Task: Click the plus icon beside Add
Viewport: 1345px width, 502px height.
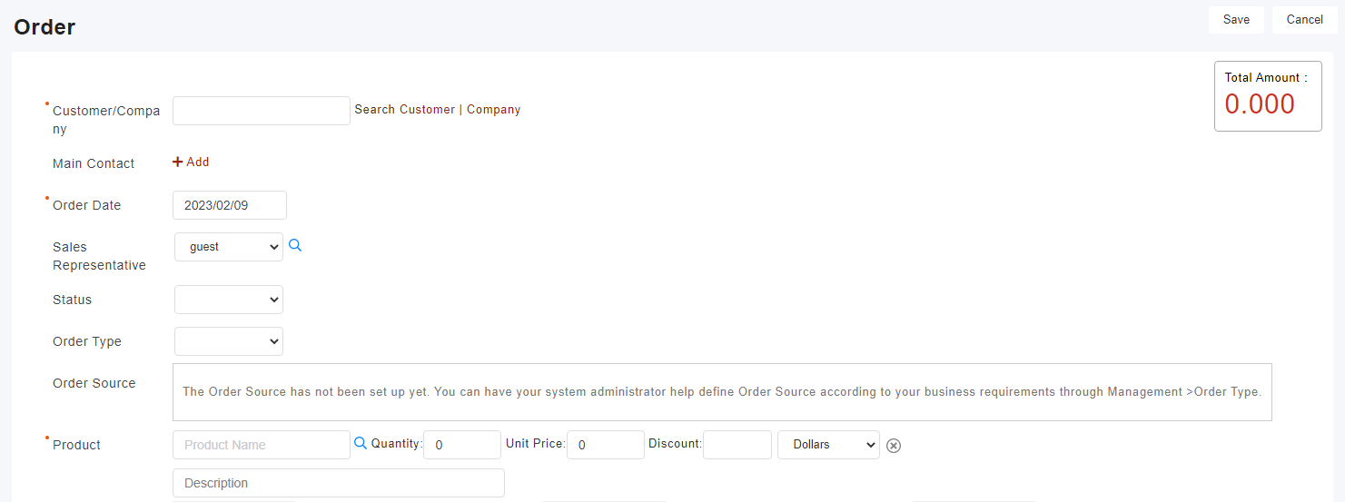Action: pyautogui.click(x=178, y=162)
